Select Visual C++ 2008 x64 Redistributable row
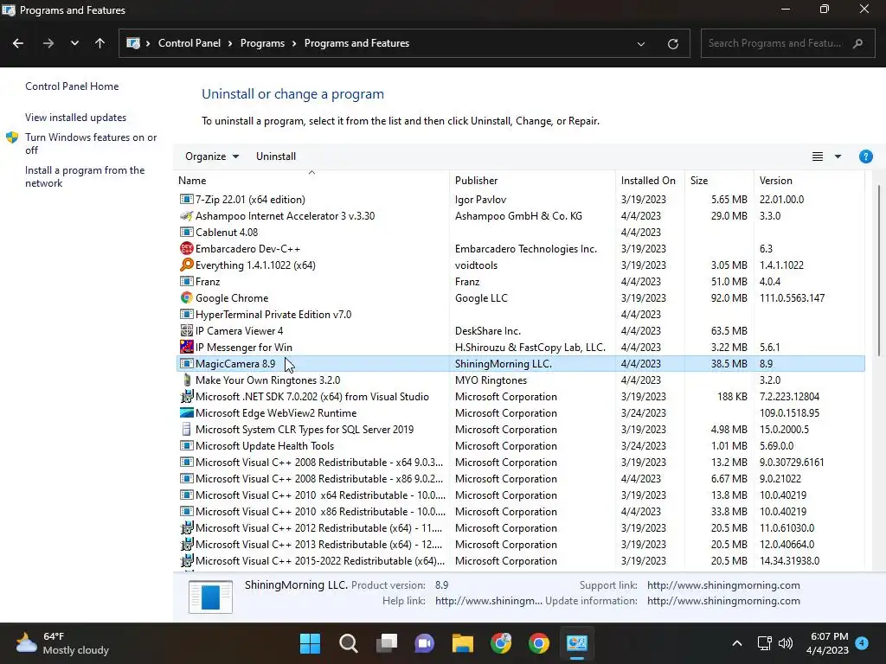 click(520, 463)
